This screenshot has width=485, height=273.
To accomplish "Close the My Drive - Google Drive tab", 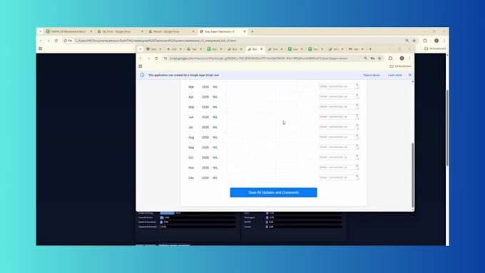I will click(x=142, y=31).
